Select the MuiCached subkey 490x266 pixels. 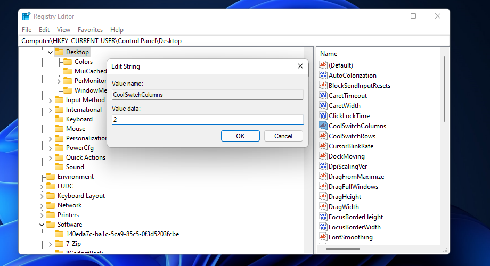pyautogui.click(x=91, y=71)
